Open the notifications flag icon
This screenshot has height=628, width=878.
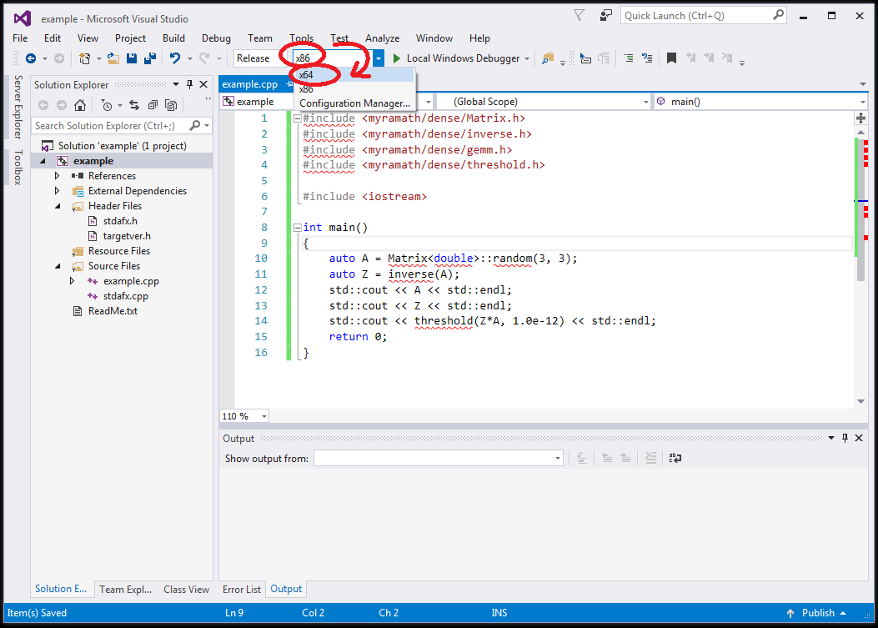pos(579,16)
